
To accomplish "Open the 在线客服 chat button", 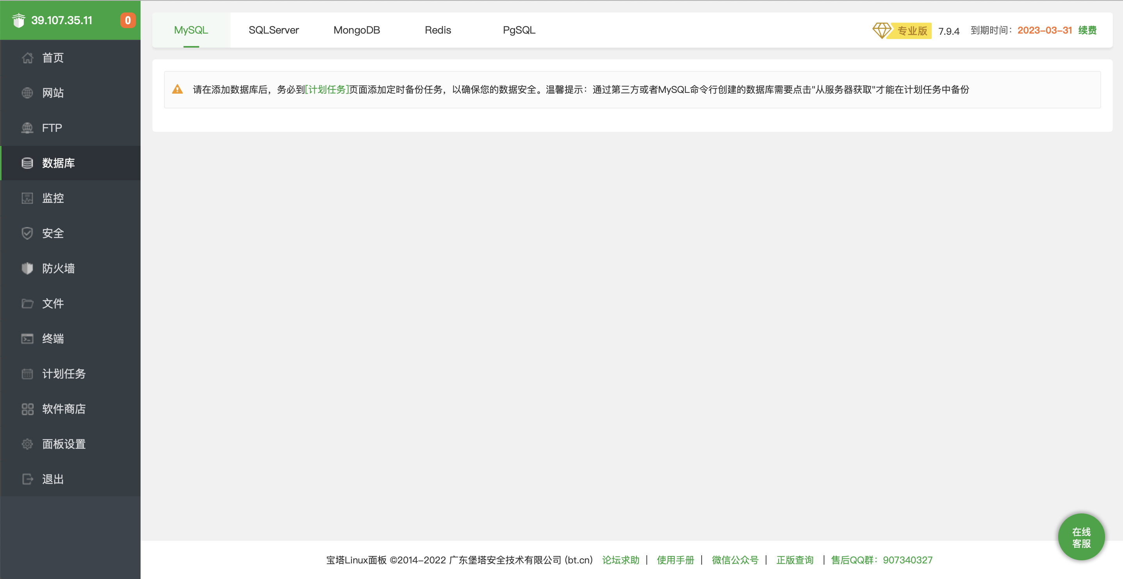I will pyautogui.click(x=1081, y=537).
